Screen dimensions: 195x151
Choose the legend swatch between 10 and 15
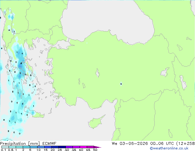41,147
